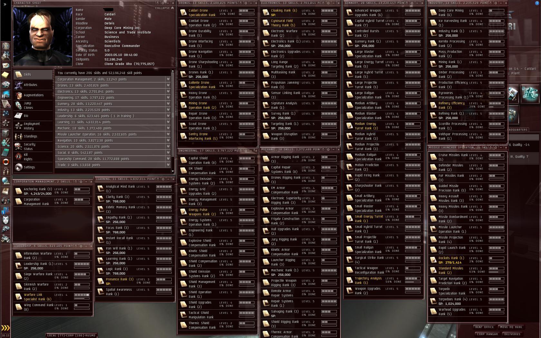Image resolution: width=541 pixels, height=338 pixels.
Task: Expand the Gunnery skill group chevron
Action: pyautogui.click(x=168, y=104)
